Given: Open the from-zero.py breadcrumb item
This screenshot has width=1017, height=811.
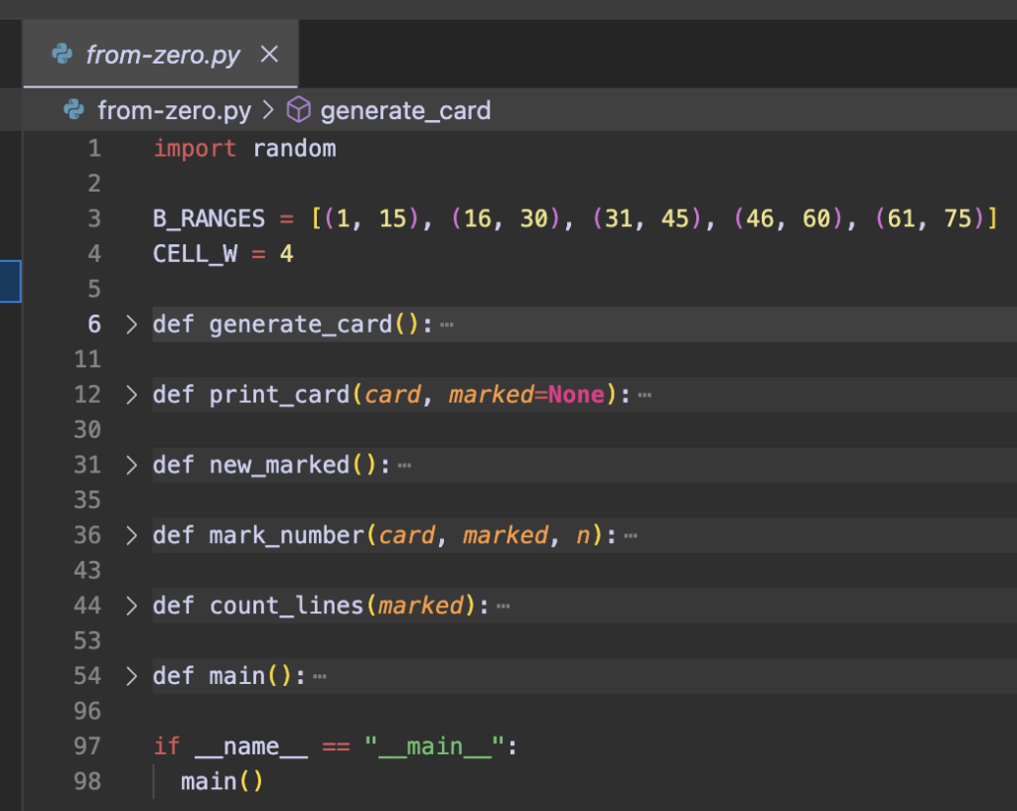Looking at the screenshot, I should (x=174, y=110).
